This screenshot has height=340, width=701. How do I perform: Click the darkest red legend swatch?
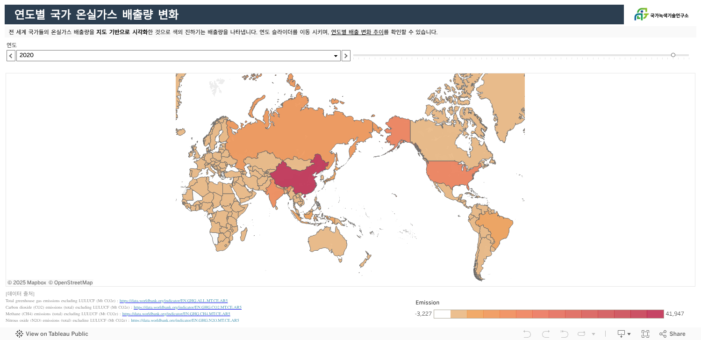click(655, 314)
